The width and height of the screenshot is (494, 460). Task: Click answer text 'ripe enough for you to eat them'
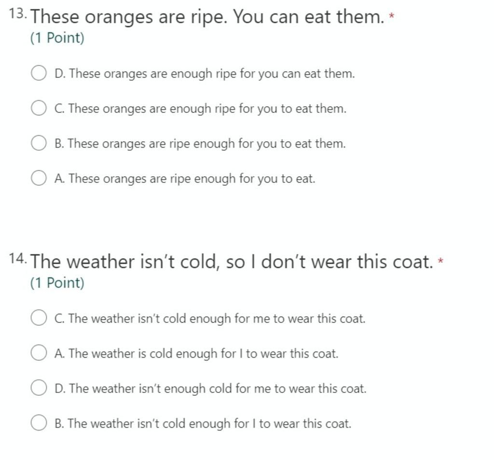click(x=257, y=144)
